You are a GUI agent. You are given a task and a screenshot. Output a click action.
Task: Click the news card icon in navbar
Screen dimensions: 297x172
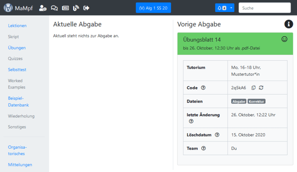[65, 8]
